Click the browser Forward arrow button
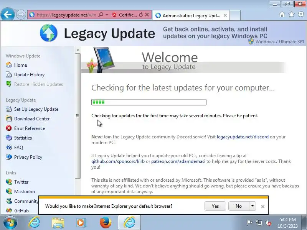This screenshot has height=230, width=307. (21, 15)
